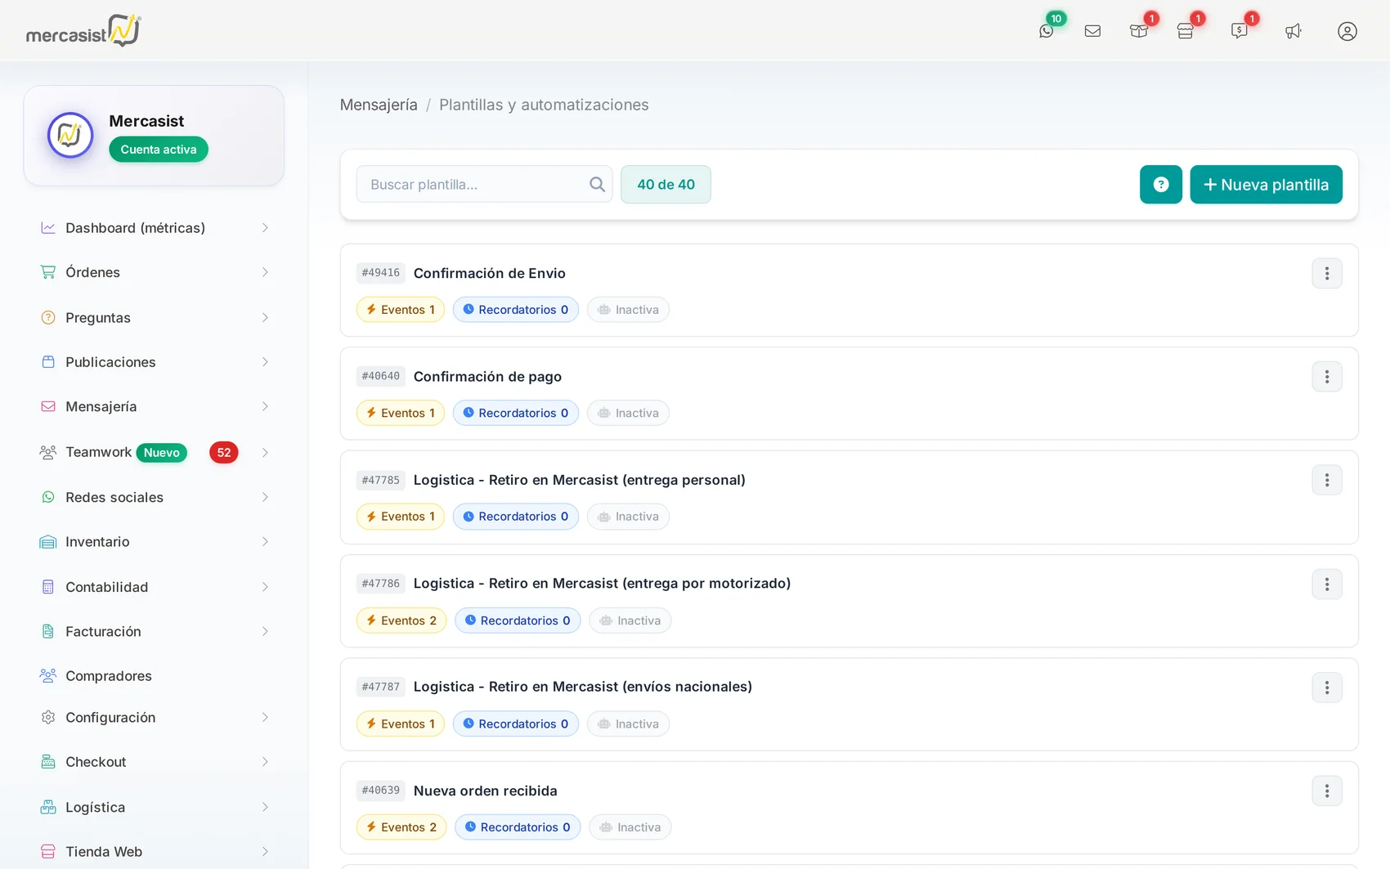The image size is (1390, 869).
Task: Click the help question mark button
Action: click(x=1160, y=185)
